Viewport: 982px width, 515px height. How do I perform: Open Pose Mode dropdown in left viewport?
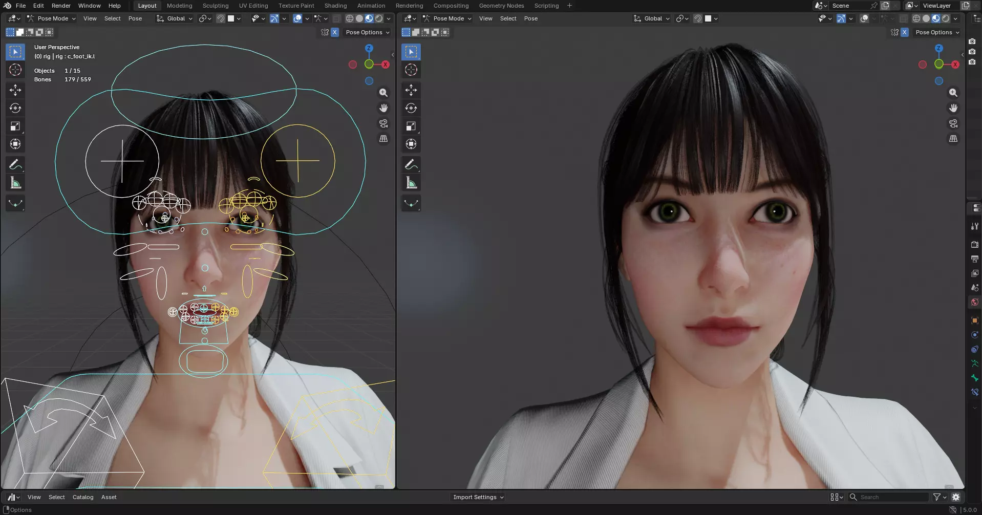click(51, 18)
